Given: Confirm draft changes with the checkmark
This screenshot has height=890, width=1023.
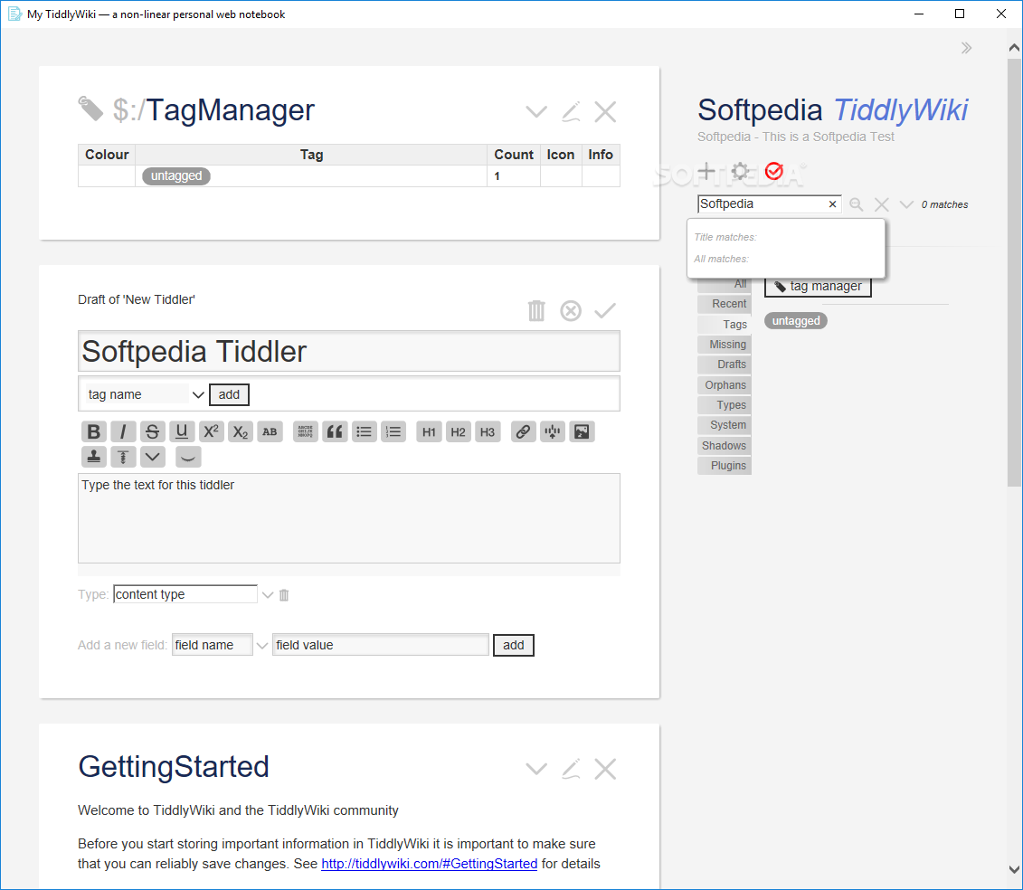Looking at the screenshot, I should [x=605, y=310].
